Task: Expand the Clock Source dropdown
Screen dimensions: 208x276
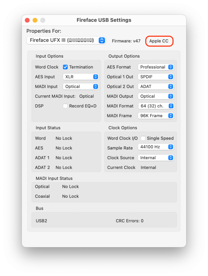Action: pyautogui.click(x=156, y=158)
